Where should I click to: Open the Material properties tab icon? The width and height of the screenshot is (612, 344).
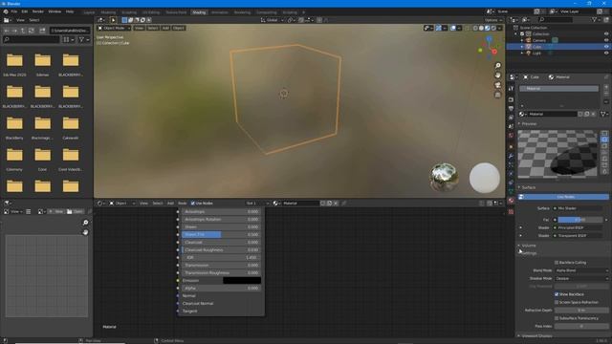pyautogui.click(x=511, y=201)
